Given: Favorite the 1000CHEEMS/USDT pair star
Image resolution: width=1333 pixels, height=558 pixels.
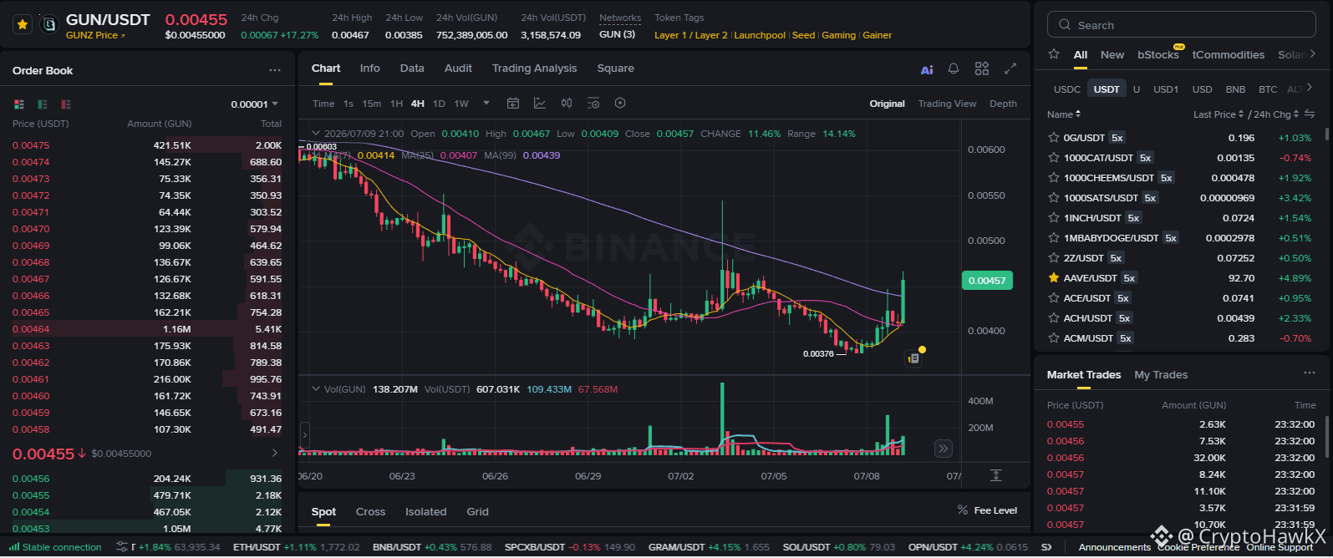Looking at the screenshot, I should 1054,178.
